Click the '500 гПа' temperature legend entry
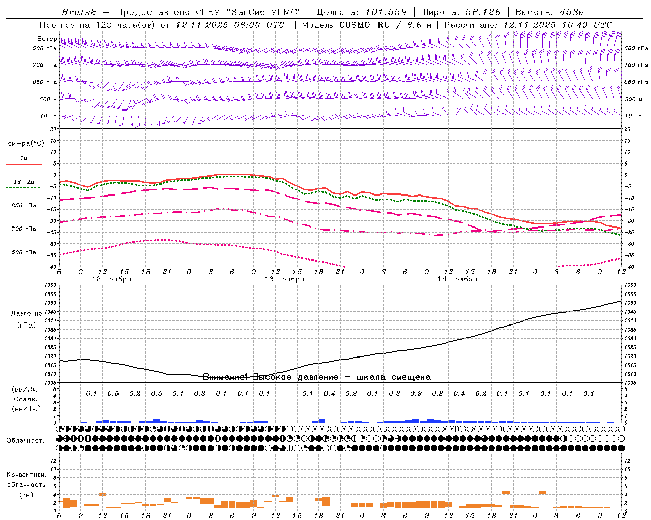 pos(24,252)
